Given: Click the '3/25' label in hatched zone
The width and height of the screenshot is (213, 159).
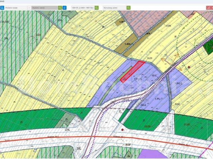Looking at the screenshot, I should coord(38,34).
